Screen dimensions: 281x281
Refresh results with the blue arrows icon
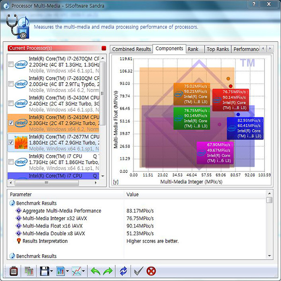click(x=123, y=271)
